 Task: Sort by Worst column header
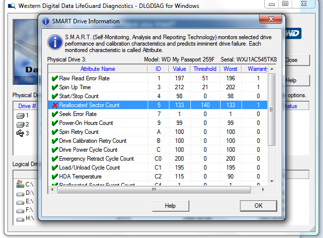point(231,69)
